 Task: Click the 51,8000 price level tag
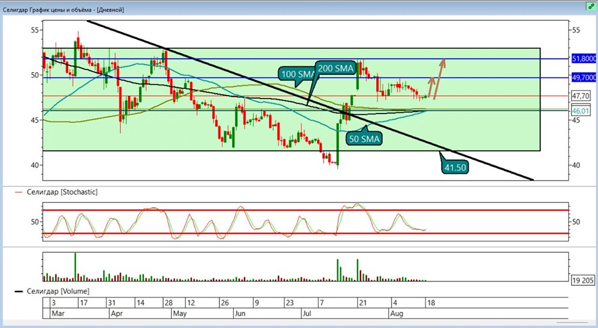[584, 59]
